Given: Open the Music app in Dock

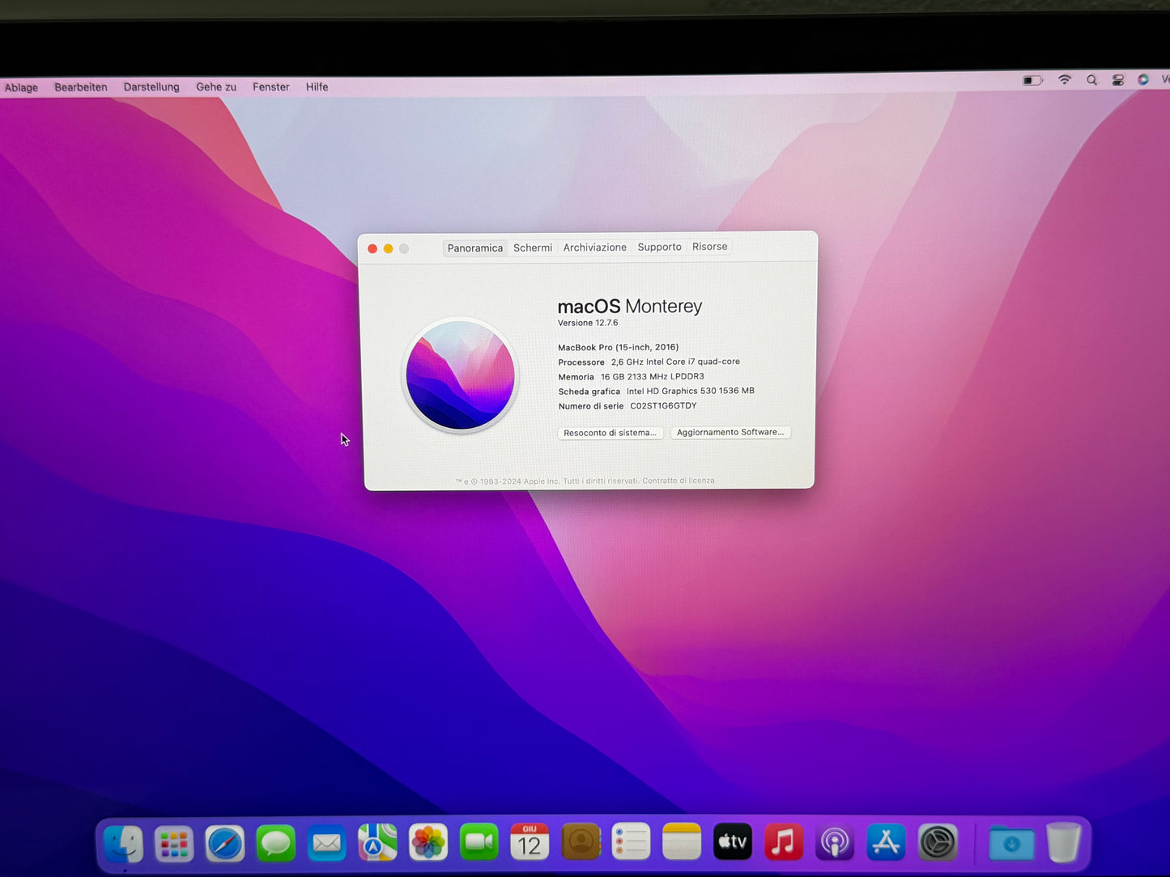Looking at the screenshot, I should [784, 842].
